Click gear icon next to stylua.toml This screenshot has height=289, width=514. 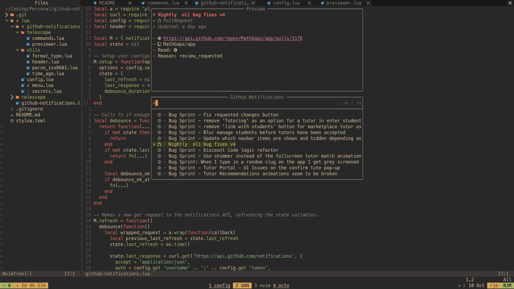(12, 121)
